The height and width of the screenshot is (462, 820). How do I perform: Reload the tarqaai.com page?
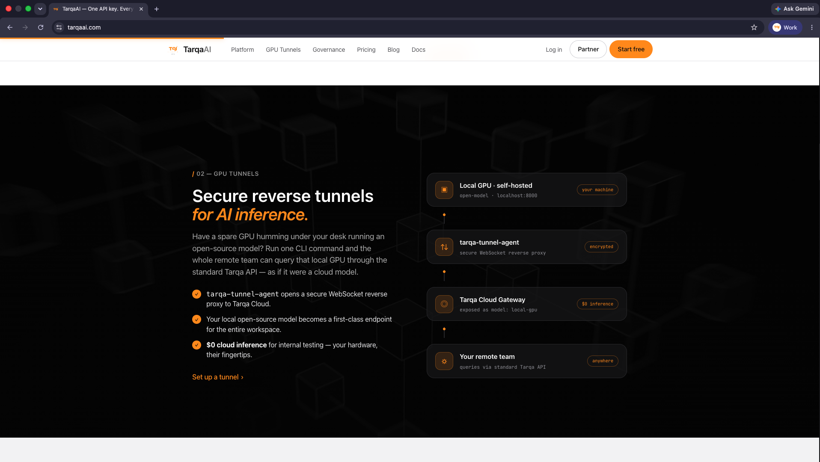(41, 27)
